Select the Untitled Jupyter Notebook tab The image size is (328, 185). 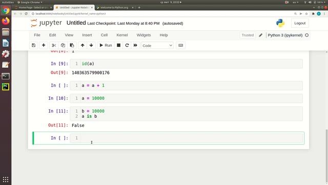coord(74,7)
